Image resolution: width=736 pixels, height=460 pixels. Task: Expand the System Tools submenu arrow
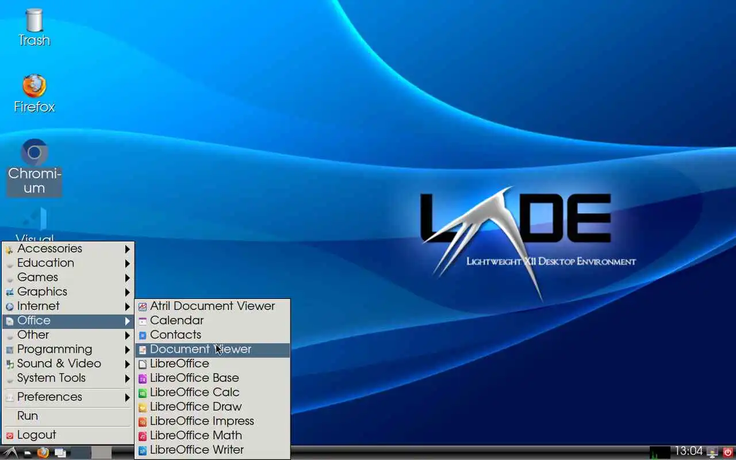click(128, 378)
